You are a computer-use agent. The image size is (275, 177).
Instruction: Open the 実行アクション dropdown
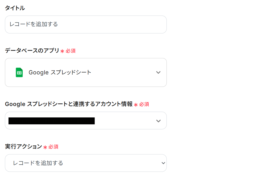pyautogui.click(x=85, y=163)
